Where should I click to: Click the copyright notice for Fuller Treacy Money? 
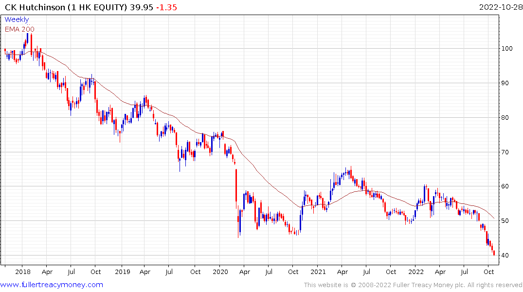point(413,285)
